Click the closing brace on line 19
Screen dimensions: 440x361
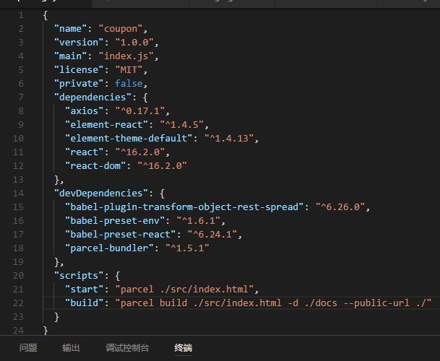(56, 261)
